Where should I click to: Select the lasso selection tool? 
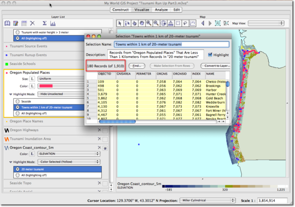[x=185, y=23]
